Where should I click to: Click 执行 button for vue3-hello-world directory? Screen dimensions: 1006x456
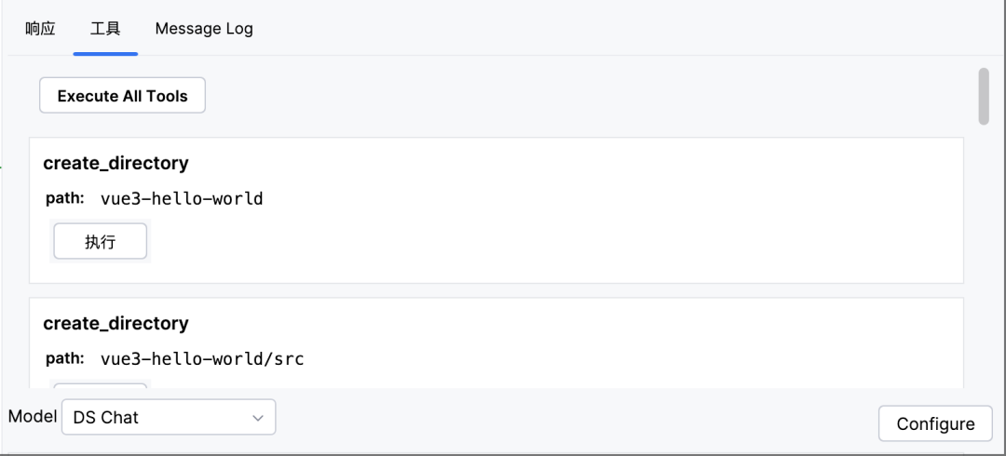pos(100,241)
